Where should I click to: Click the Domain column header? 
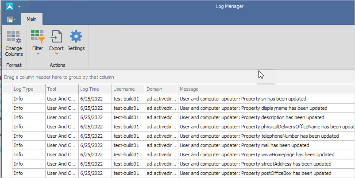[162, 89]
